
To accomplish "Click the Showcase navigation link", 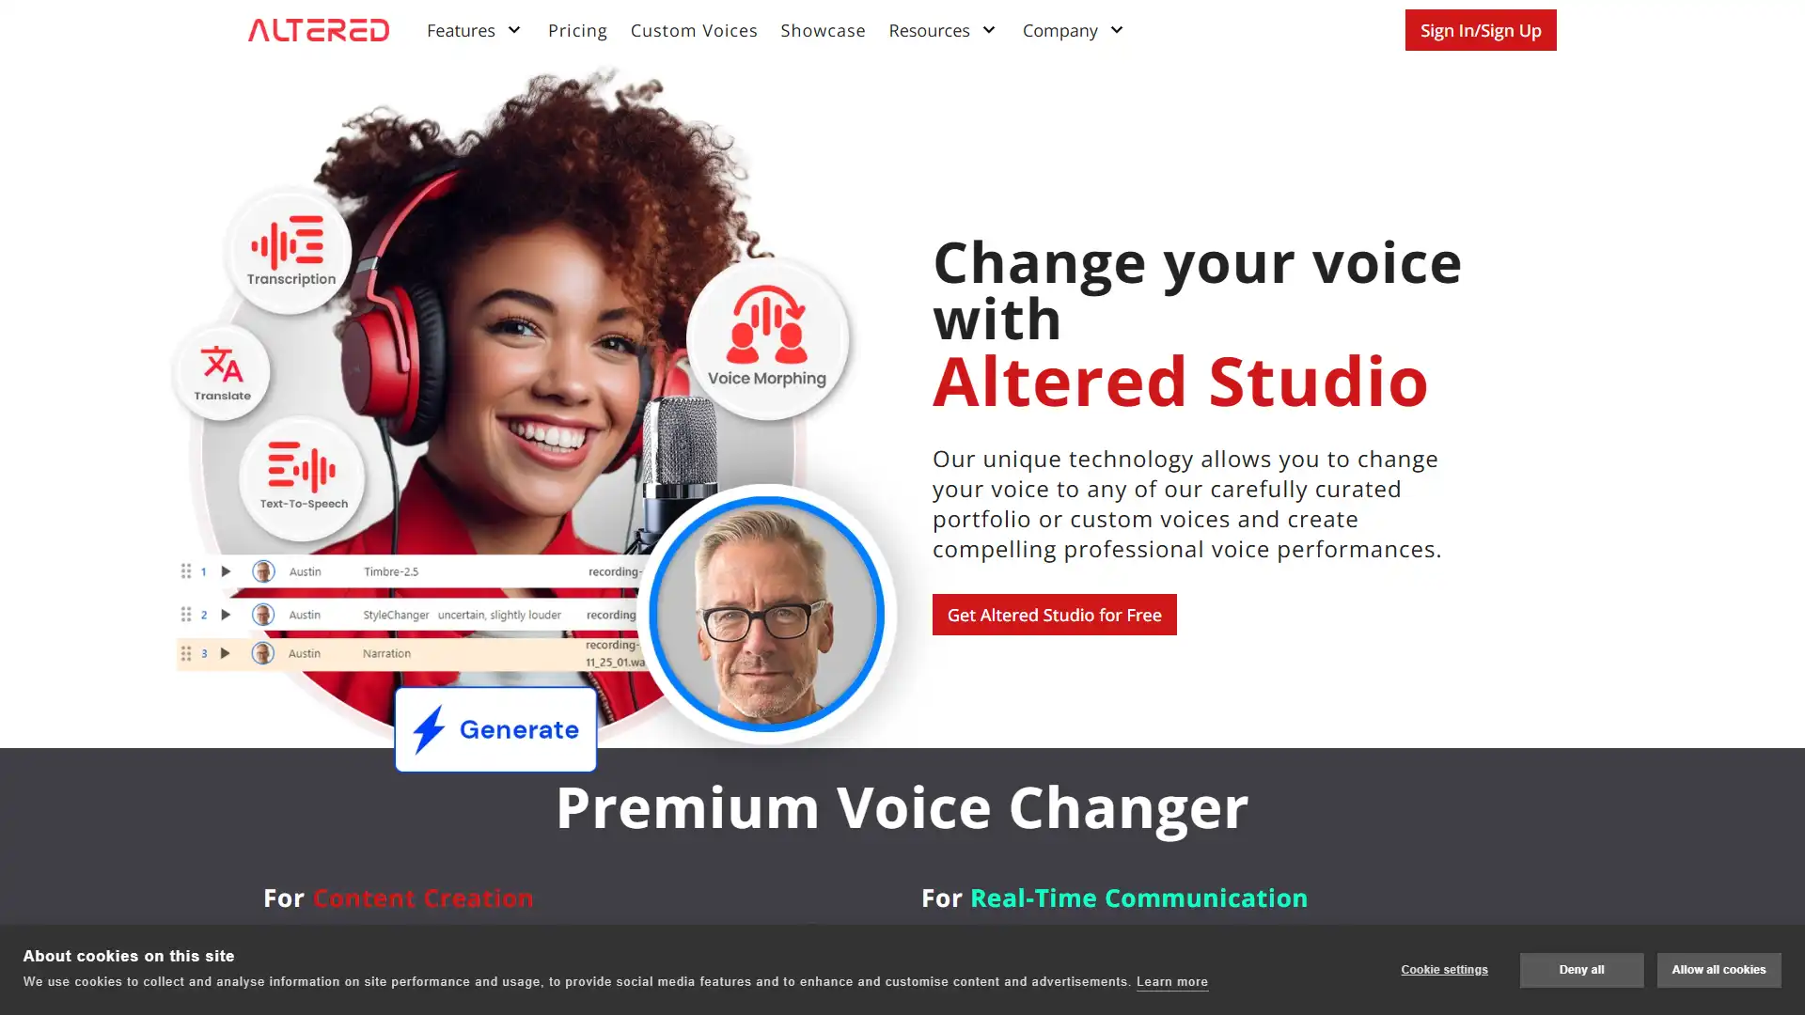I will [x=822, y=30].
